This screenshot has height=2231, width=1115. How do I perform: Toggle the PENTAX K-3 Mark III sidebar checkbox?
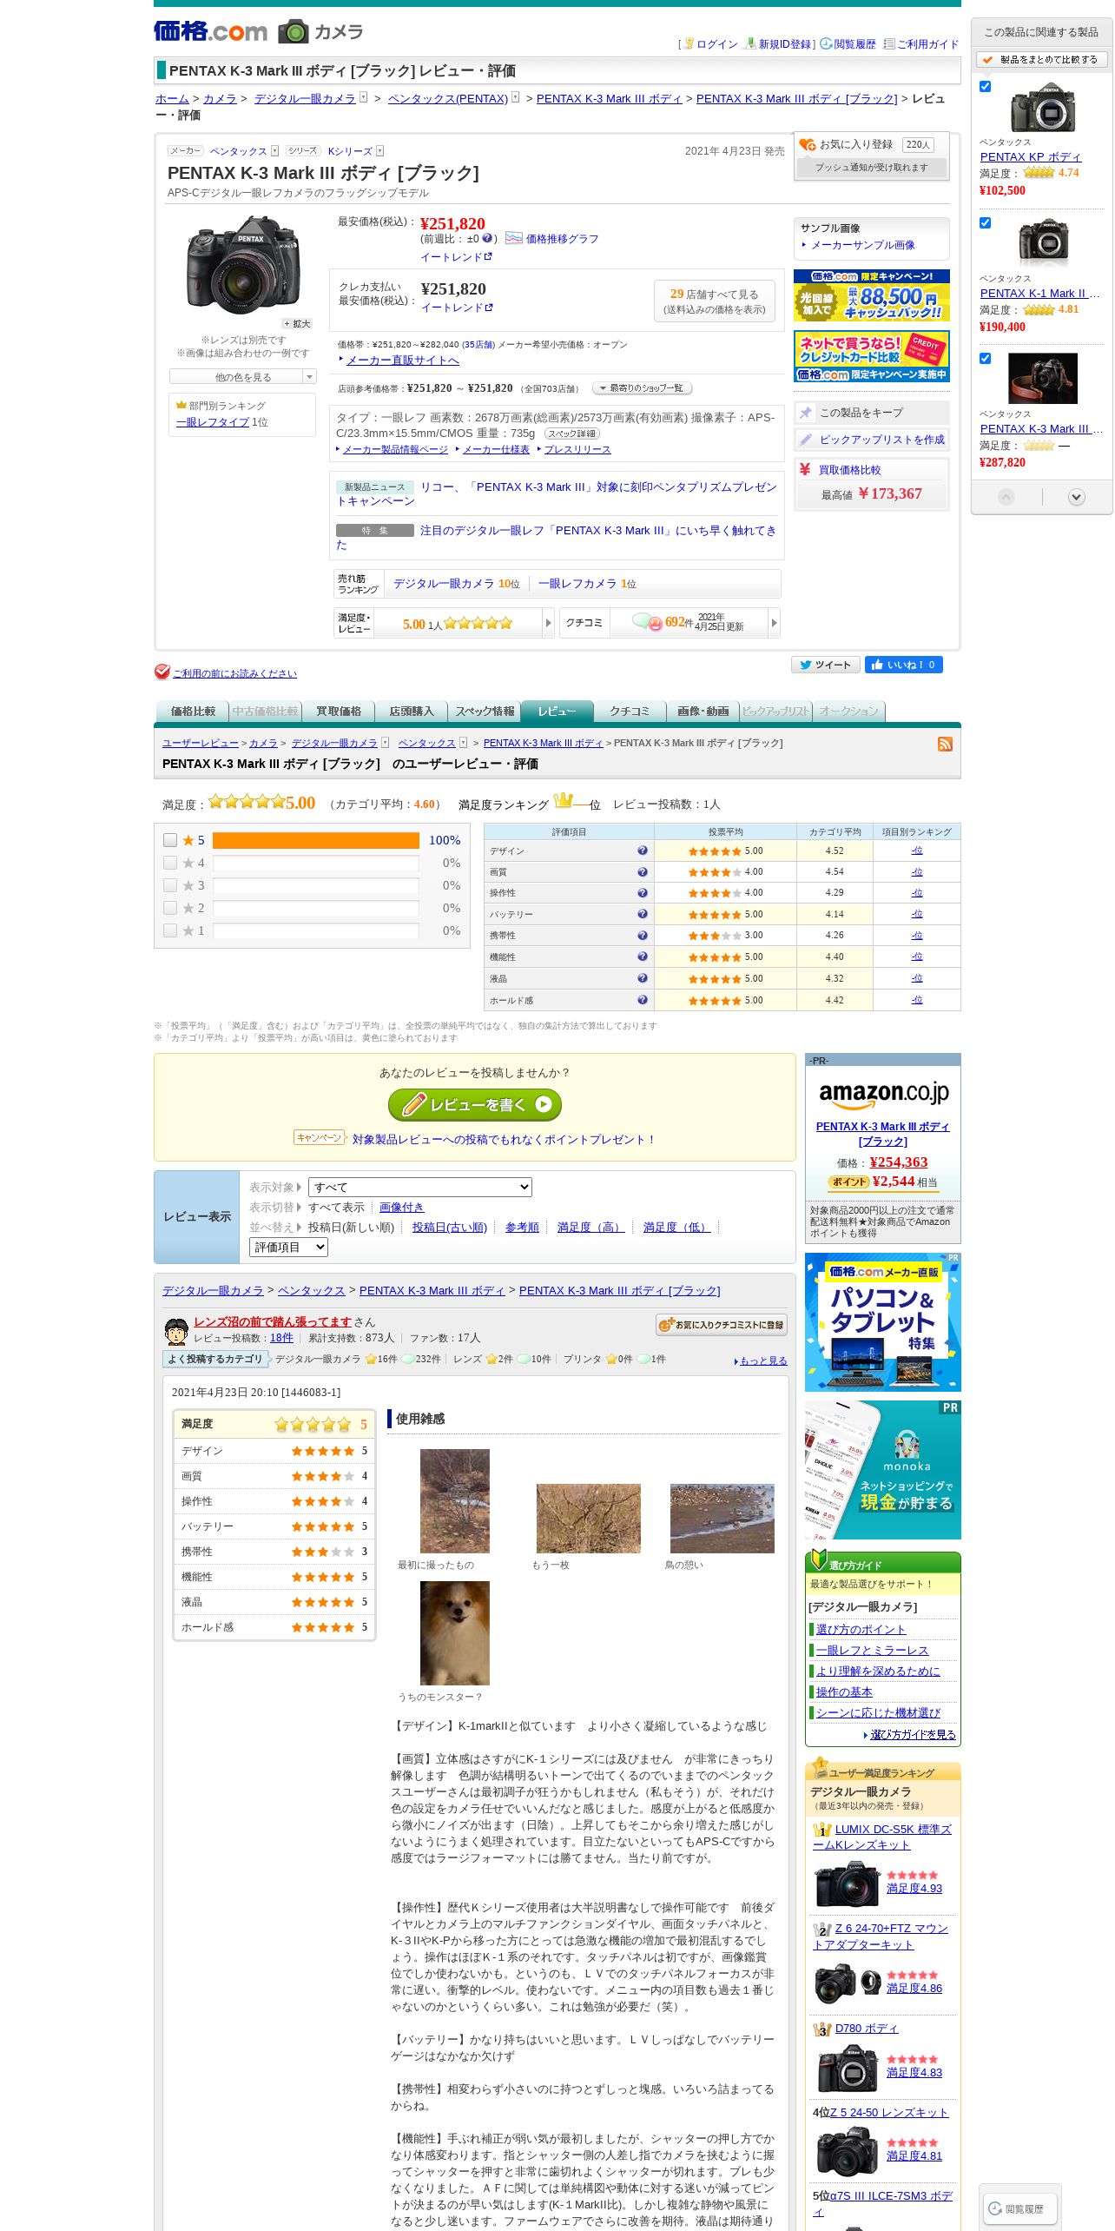pyautogui.click(x=985, y=358)
